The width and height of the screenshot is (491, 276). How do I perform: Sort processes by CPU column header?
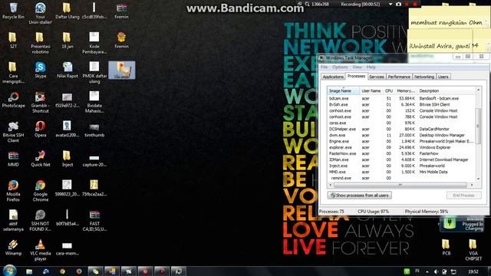click(389, 90)
